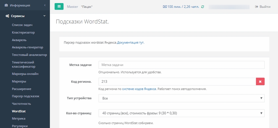Go to the Акварель service
Image resolution: width=278 pixels, height=128 pixels.
(x=19, y=40)
